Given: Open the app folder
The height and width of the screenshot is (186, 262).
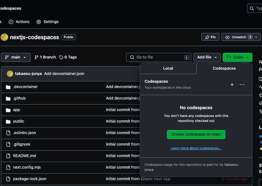Looking at the screenshot, I should pyautogui.click(x=17, y=110).
